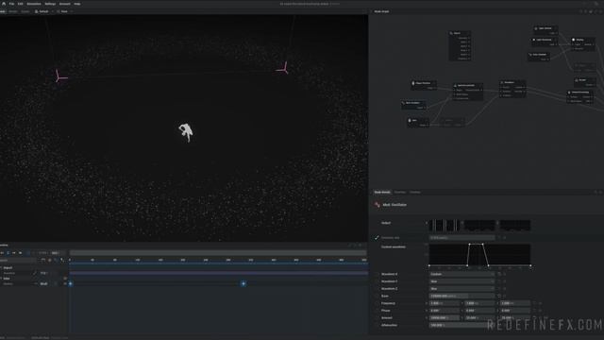Expand the Initial row in timeline tree
Viewport: 604px width, 340px height.
point(1,279)
